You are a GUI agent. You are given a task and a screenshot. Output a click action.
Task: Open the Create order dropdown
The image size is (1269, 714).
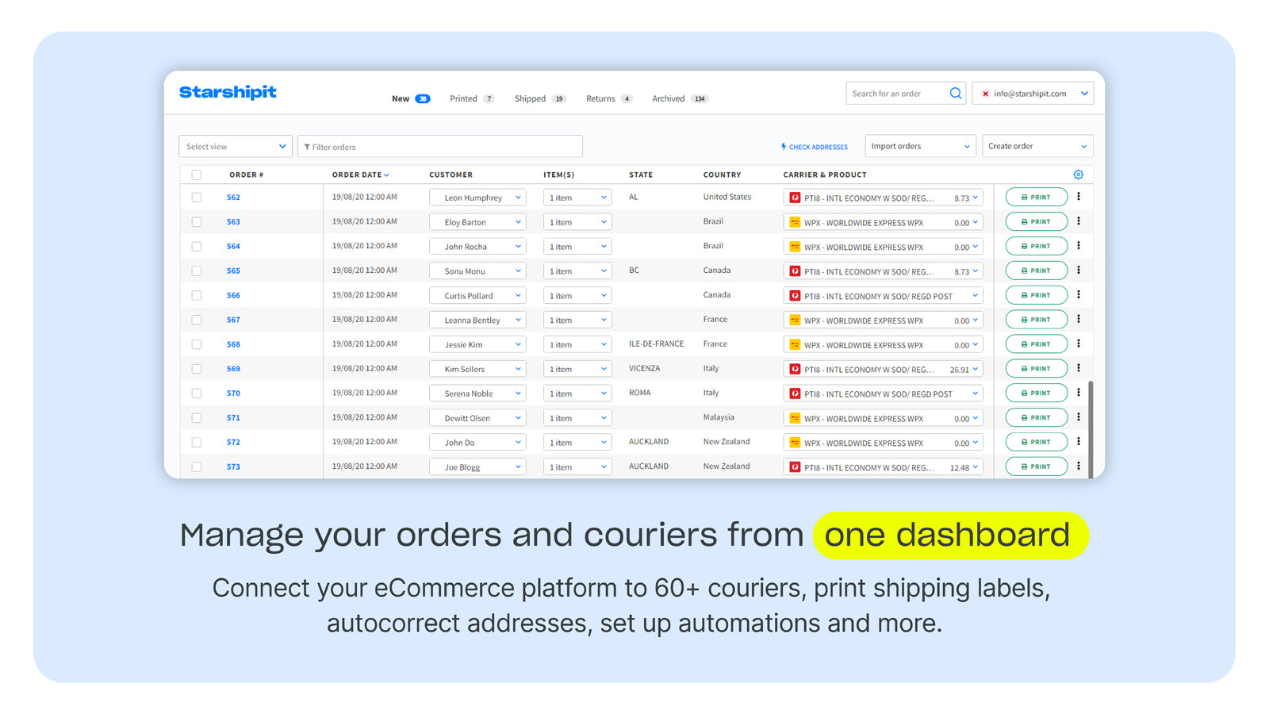[x=1037, y=146]
